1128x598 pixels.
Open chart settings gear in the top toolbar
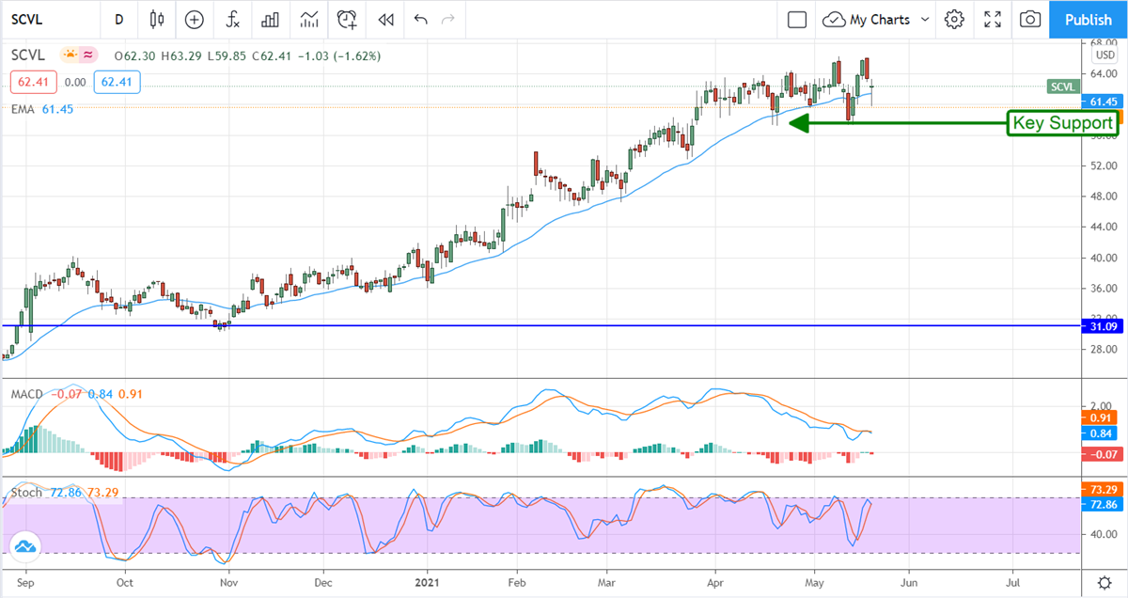955,19
